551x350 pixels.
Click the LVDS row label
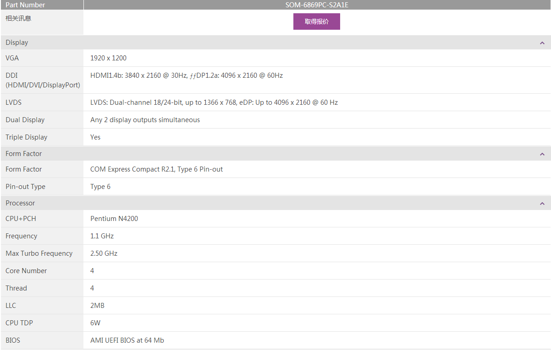[13, 102]
